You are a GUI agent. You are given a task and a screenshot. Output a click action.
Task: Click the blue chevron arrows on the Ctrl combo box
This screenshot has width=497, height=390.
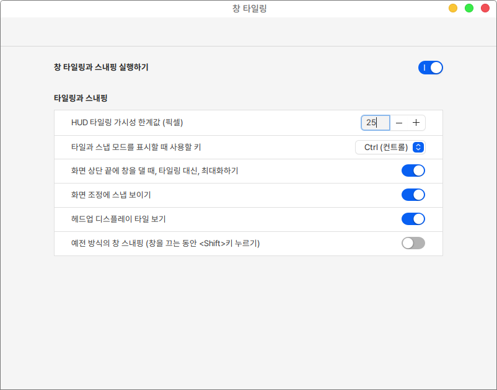[418, 147]
